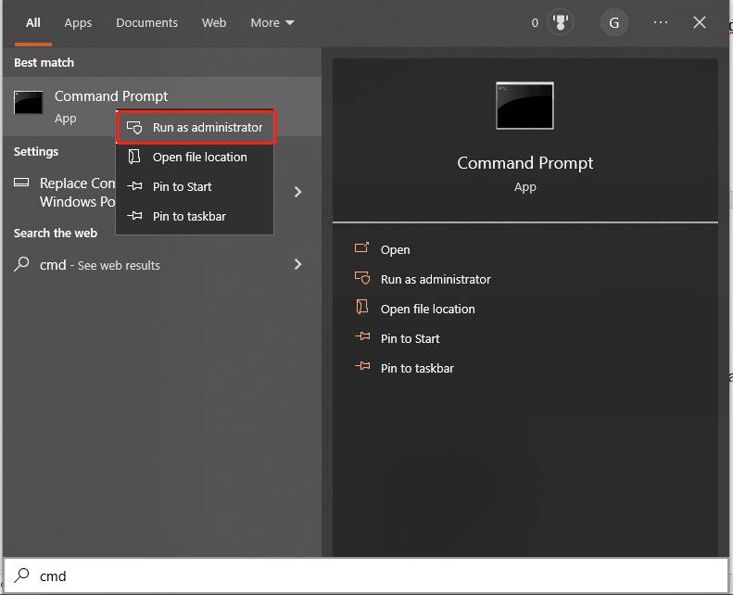Click Pin to Start in right panel
The width and height of the screenshot is (733, 595).
click(x=410, y=338)
